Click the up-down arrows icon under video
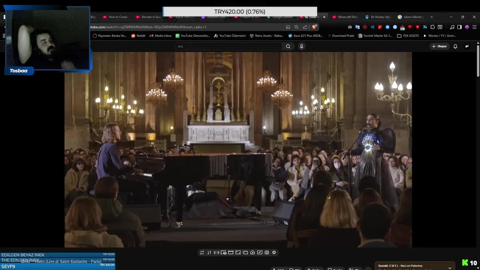Viewport: 480px width, 270px height. [209, 252]
